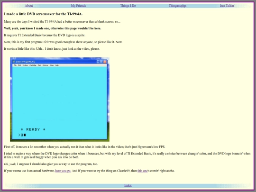Click the paragraph starting 'First off, it moves'

pos(84,147)
